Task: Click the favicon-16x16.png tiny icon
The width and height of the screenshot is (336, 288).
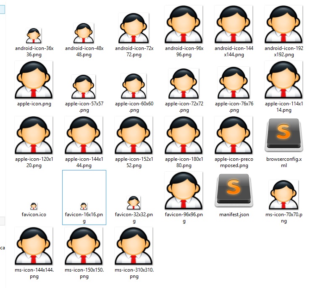Action: (x=84, y=206)
